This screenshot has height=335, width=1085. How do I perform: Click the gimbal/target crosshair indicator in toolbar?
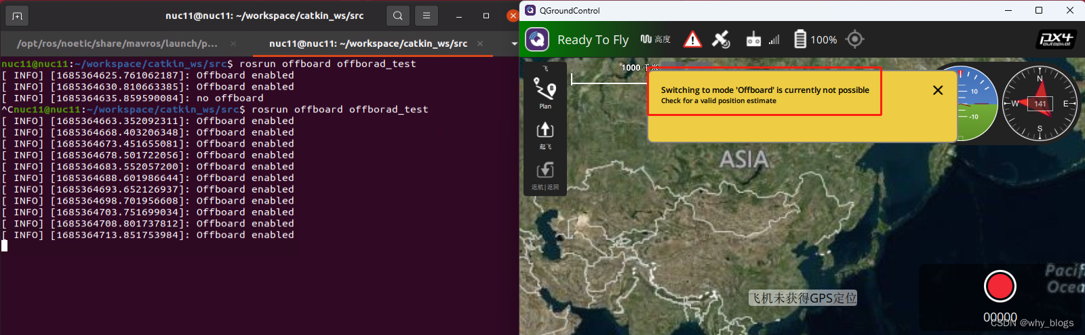tap(855, 39)
